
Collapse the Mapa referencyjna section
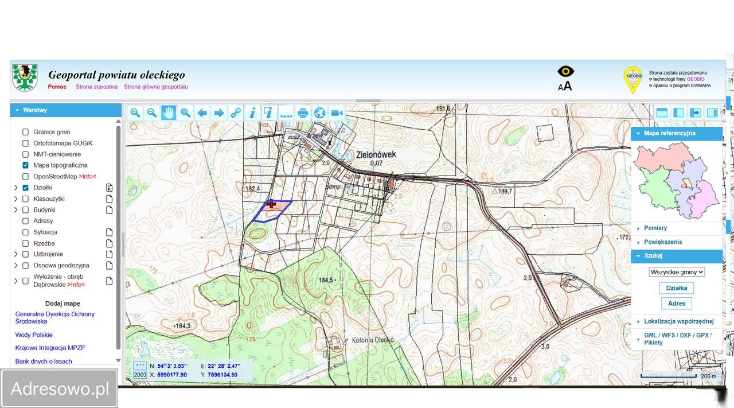tap(677, 133)
